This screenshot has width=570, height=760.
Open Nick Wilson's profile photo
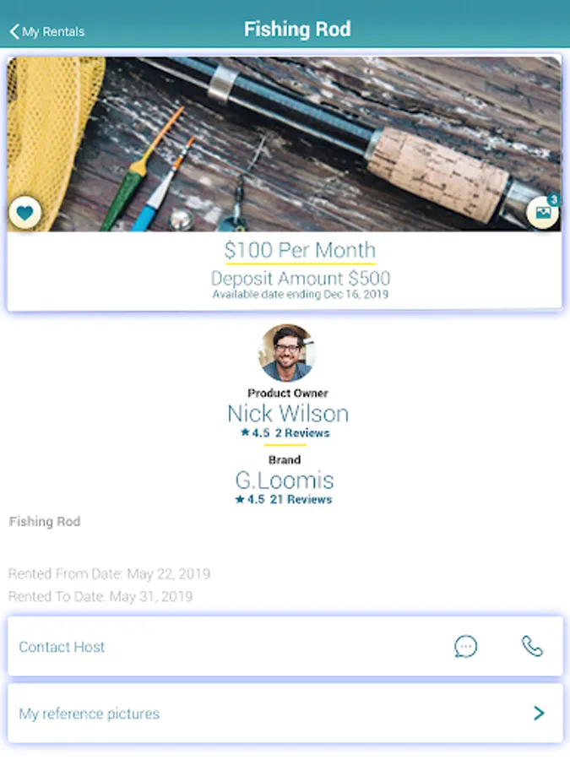pyautogui.click(x=287, y=353)
